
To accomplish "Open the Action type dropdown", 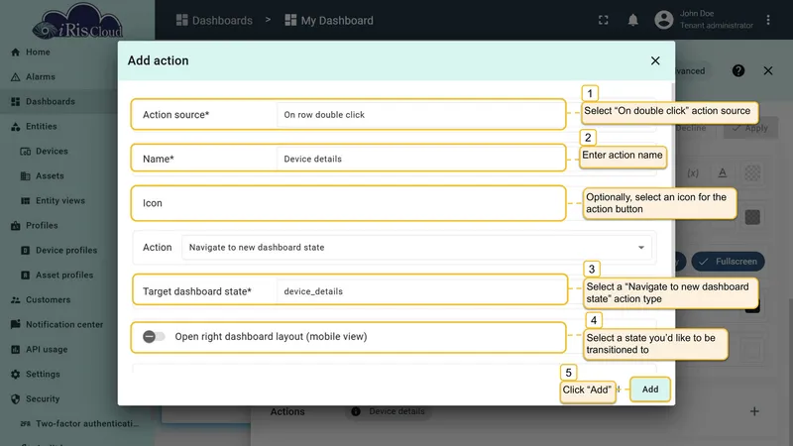I will tap(416, 247).
